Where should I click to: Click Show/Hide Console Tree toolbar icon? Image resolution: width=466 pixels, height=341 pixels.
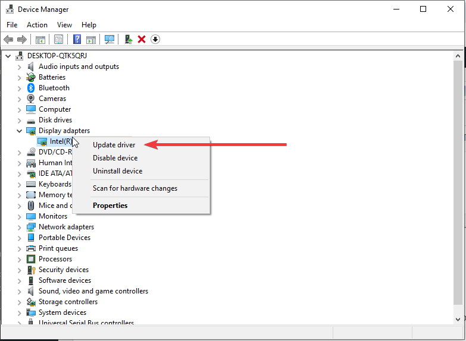(x=40, y=39)
